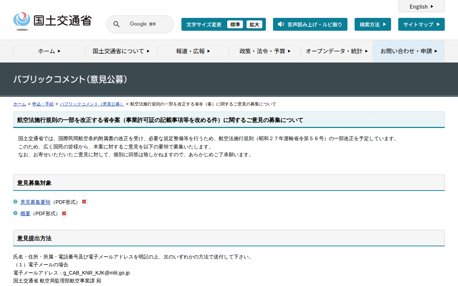This screenshot has height=286, width=458.
Task: Go to ホーム breadcrumb link
Action: pyautogui.click(x=20, y=104)
